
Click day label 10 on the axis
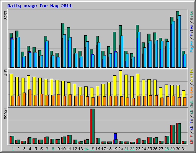tap(63, 149)
